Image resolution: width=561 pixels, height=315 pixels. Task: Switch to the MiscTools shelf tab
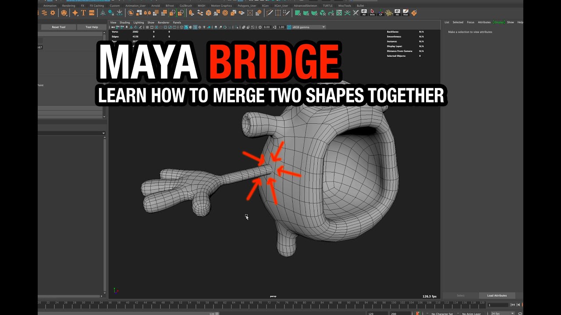click(x=344, y=6)
